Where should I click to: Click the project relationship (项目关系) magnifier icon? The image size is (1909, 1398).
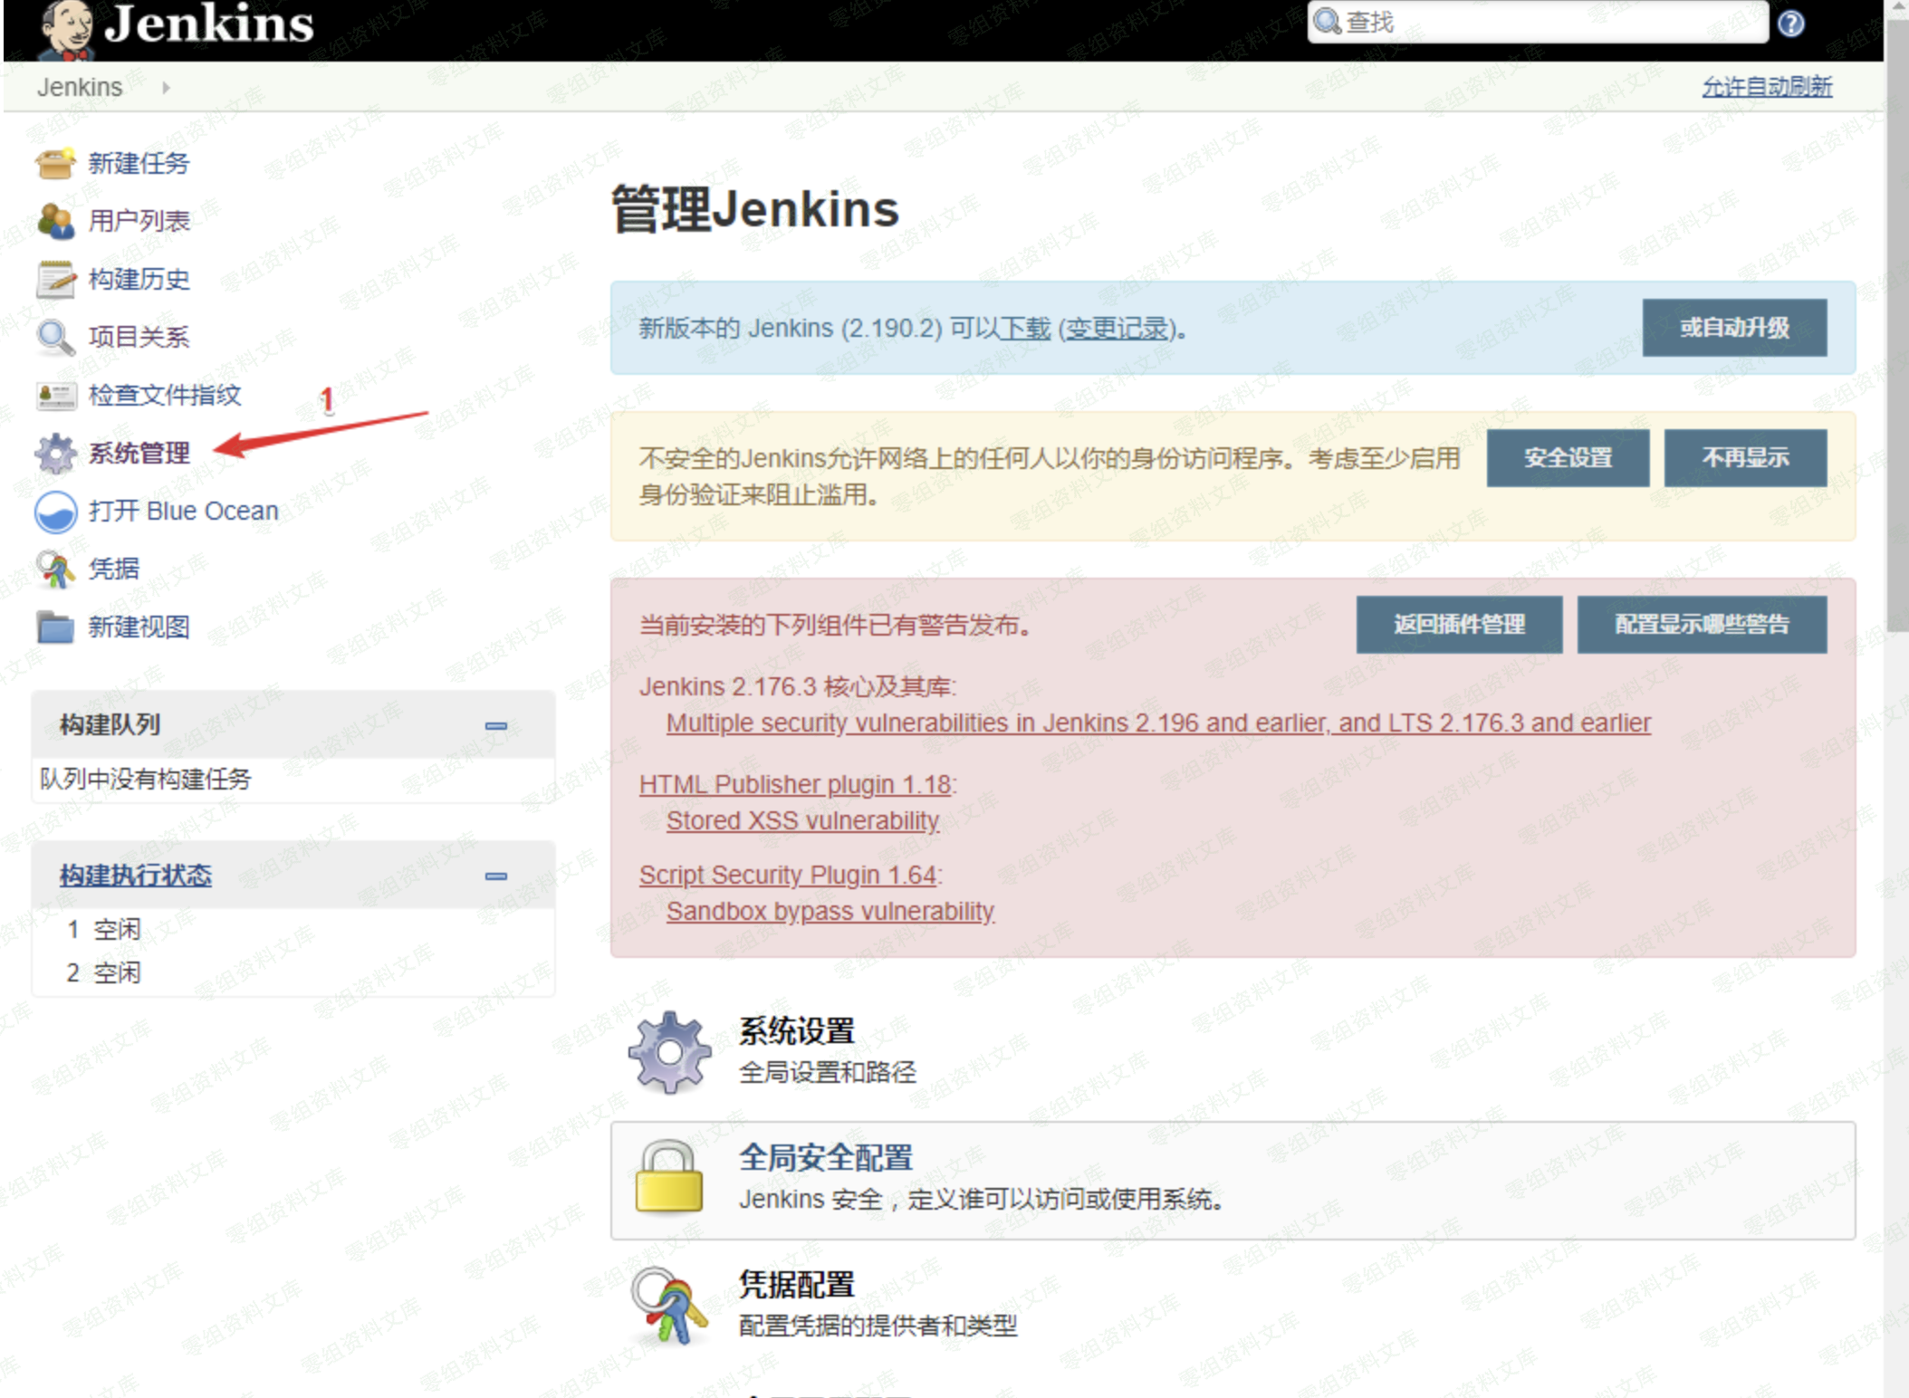pyautogui.click(x=55, y=338)
